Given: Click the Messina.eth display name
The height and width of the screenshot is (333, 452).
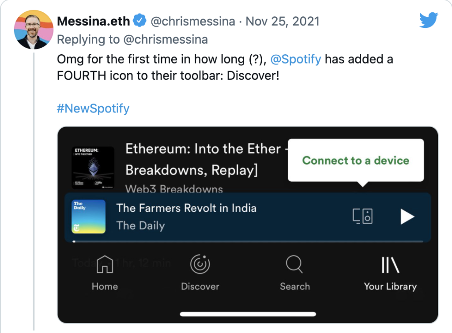Looking at the screenshot, I should click(94, 21).
